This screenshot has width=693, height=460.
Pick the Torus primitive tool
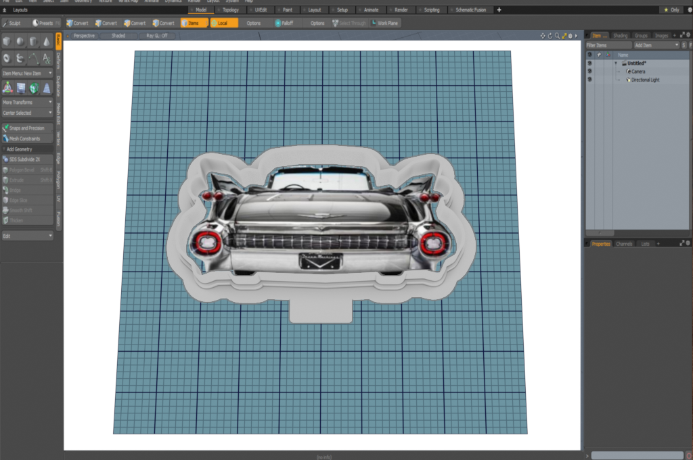pos(7,58)
